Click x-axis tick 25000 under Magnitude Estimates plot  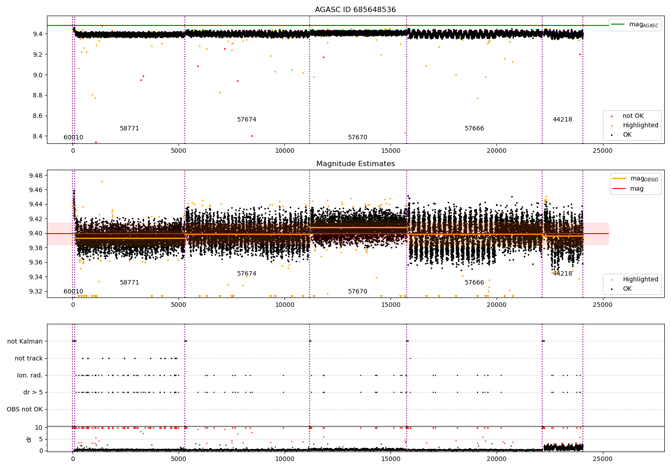point(603,305)
